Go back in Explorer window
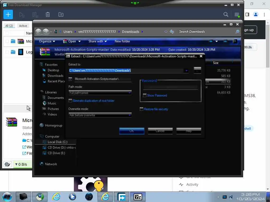The image size is (270, 202). (38, 32)
